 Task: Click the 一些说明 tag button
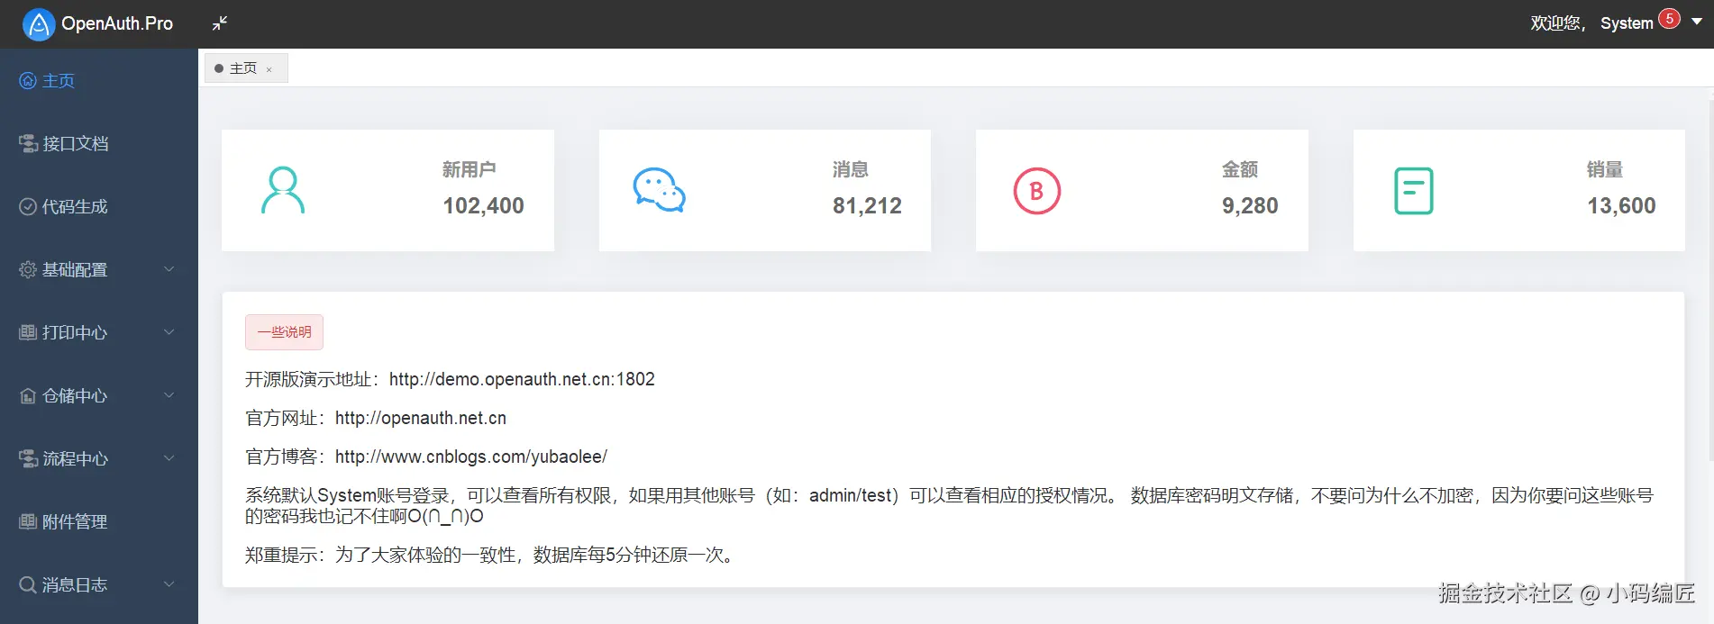pyautogui.click(x=284, y=332)
